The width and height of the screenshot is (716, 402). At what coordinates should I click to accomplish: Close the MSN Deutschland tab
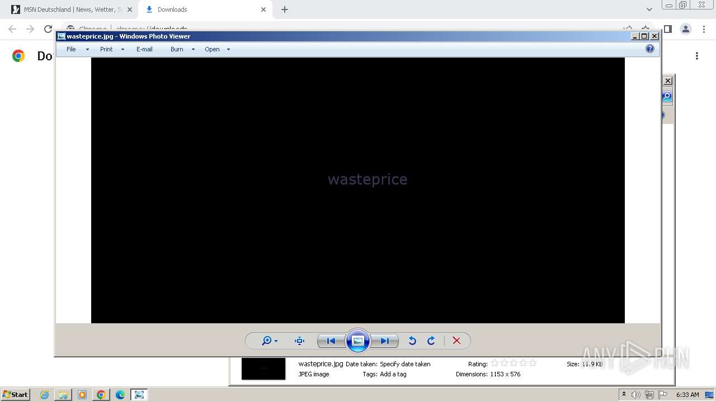130,9
